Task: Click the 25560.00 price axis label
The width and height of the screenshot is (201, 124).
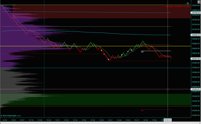Action: point(196,67)
